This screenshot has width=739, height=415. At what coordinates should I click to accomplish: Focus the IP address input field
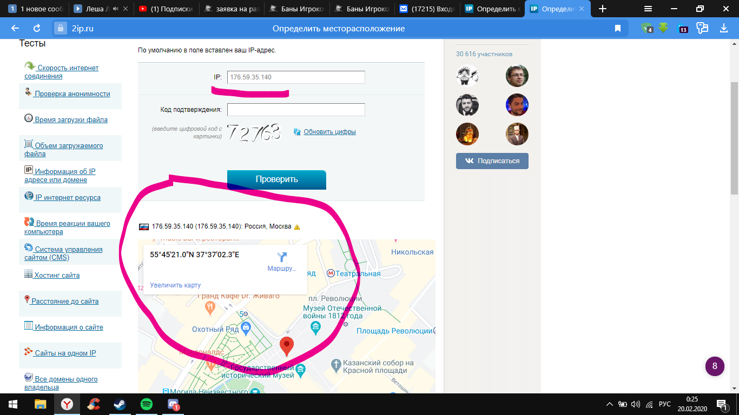coord(296,77)
